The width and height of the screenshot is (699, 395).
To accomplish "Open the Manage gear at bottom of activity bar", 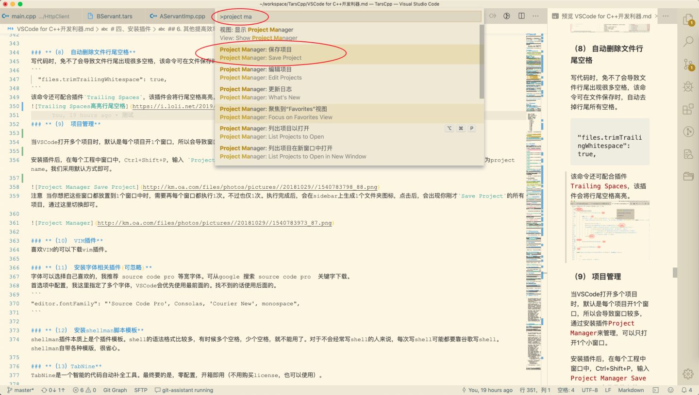I will click(688, 374).
